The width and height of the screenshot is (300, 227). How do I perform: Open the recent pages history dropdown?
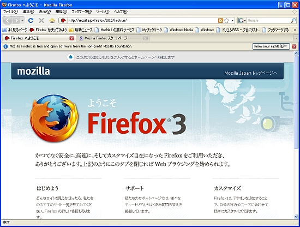(x=22, y=20)
